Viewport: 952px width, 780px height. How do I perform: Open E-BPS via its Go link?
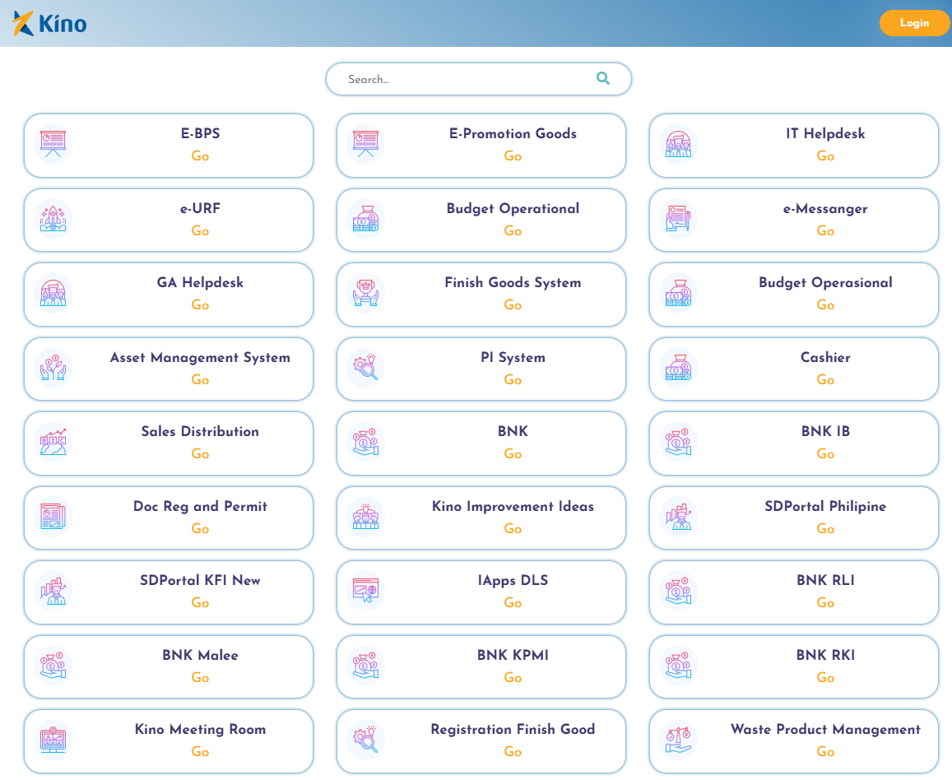tap(201, 156)
